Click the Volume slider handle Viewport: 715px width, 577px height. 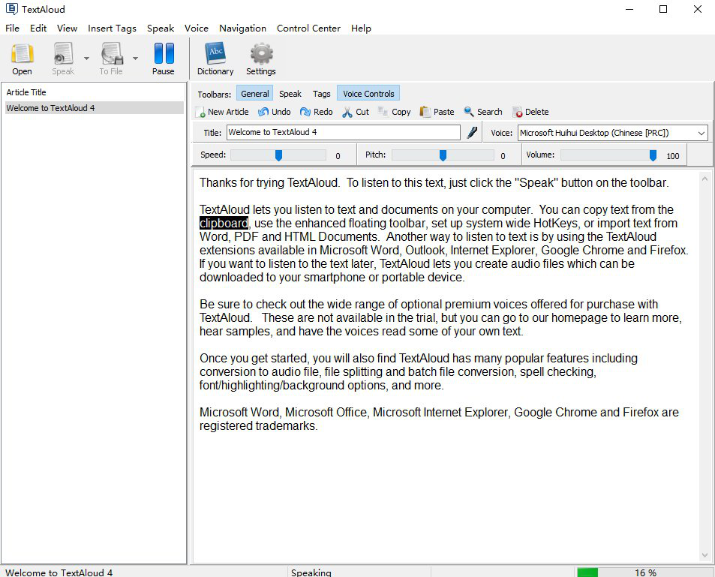pyautogui.click(x=653, y=155)
